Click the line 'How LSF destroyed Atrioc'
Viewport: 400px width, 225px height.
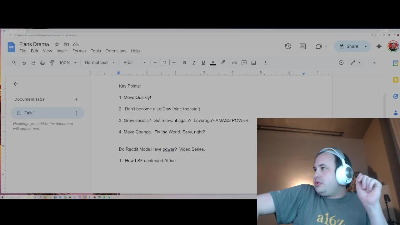(x=150, y=161)
